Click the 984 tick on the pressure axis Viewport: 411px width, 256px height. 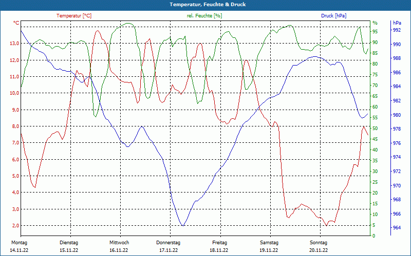(397, 87)
